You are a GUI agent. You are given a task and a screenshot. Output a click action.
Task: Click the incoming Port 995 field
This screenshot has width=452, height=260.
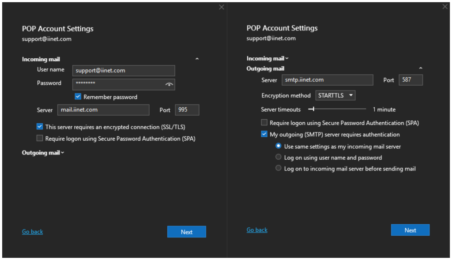coord(187,110)
